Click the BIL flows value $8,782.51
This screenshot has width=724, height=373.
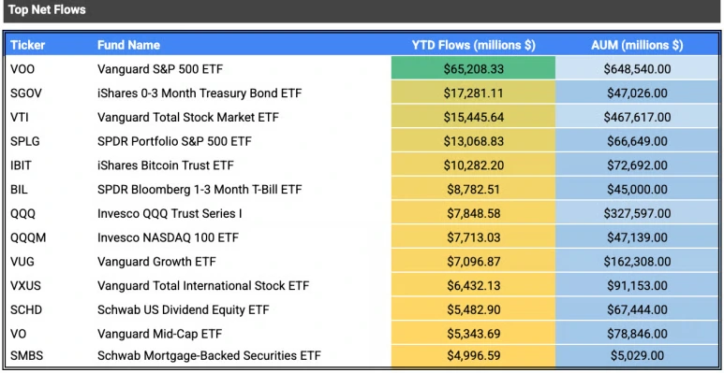click(473, 189)
